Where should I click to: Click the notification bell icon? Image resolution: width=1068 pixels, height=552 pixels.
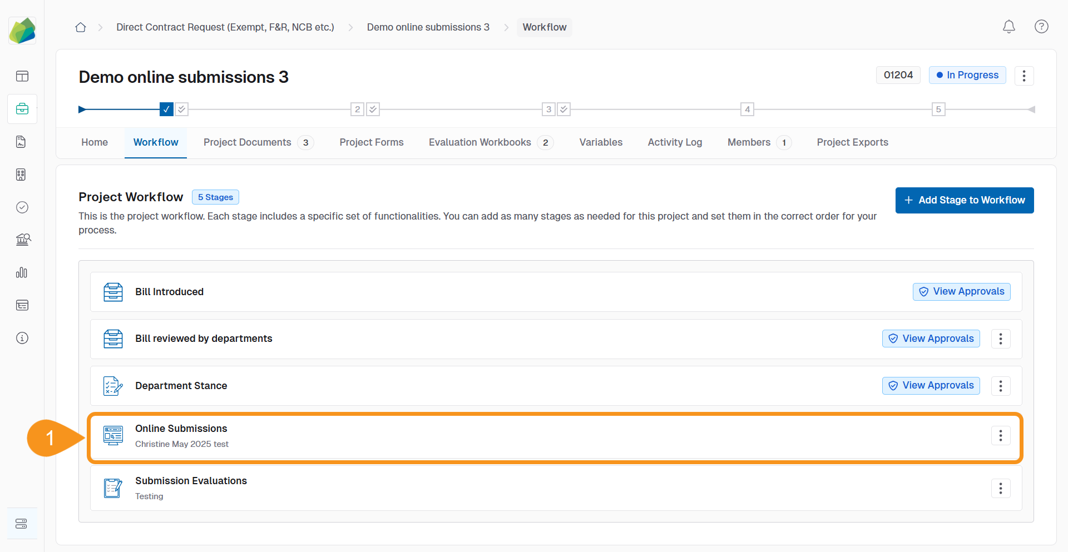(x=1008, y=27)
